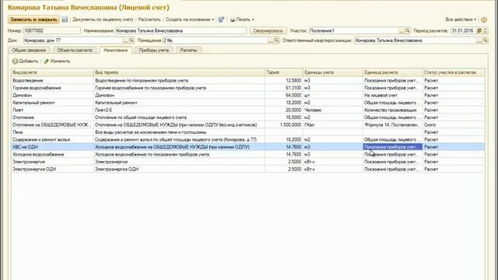This screenshot has height=280, width=498.
Task: Click the Единица расчета column header
Action: pyautogui.click(x=392, y=72)
